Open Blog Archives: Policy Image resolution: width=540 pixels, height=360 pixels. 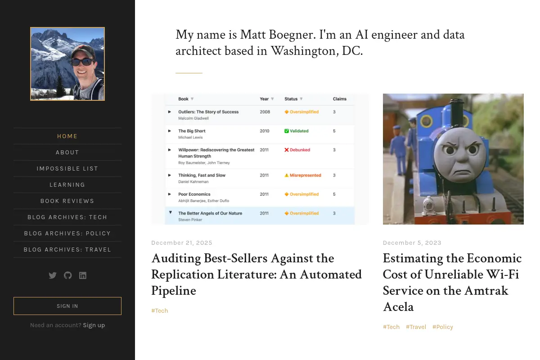pyautogui.click(x=67, y=234)
